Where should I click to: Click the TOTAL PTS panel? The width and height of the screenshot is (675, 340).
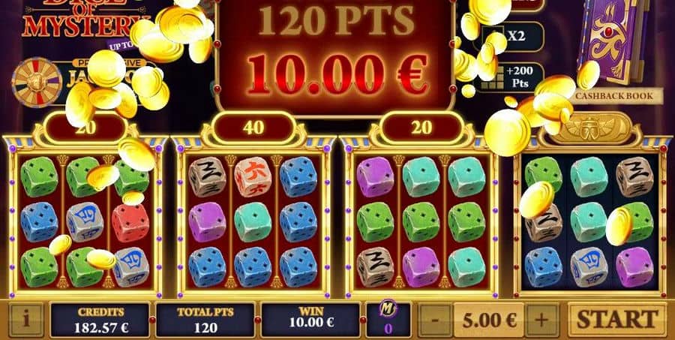pos(205,320)
